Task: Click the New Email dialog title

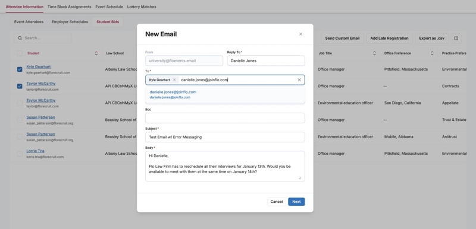Action: (x=161, y=34)
